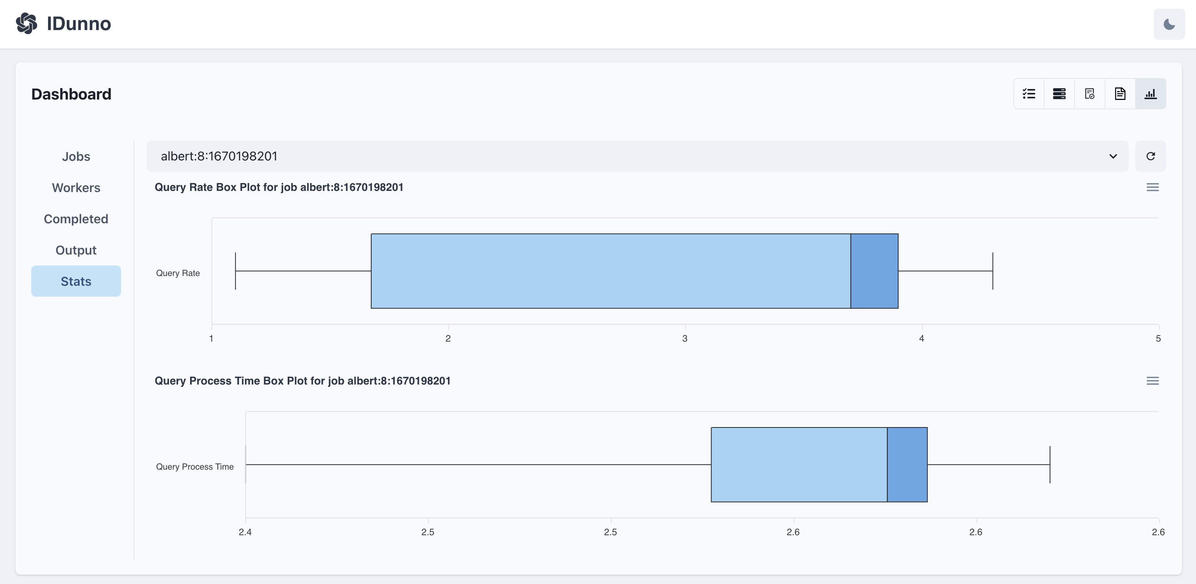Switch to the Workers tab
Image resolution: width=1196 pixels, height=584 pixels.
[76, 187]
